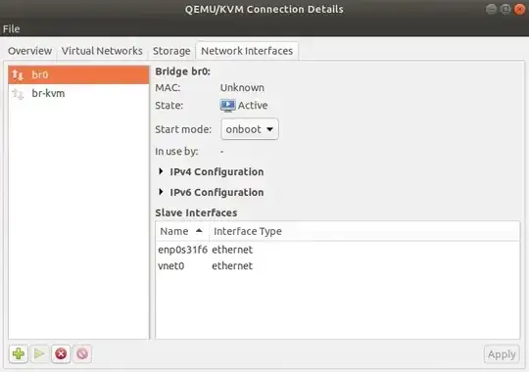Click the br0 interface arrows icon
Screen dimensions: 529x372
click(x=18, y=74)
